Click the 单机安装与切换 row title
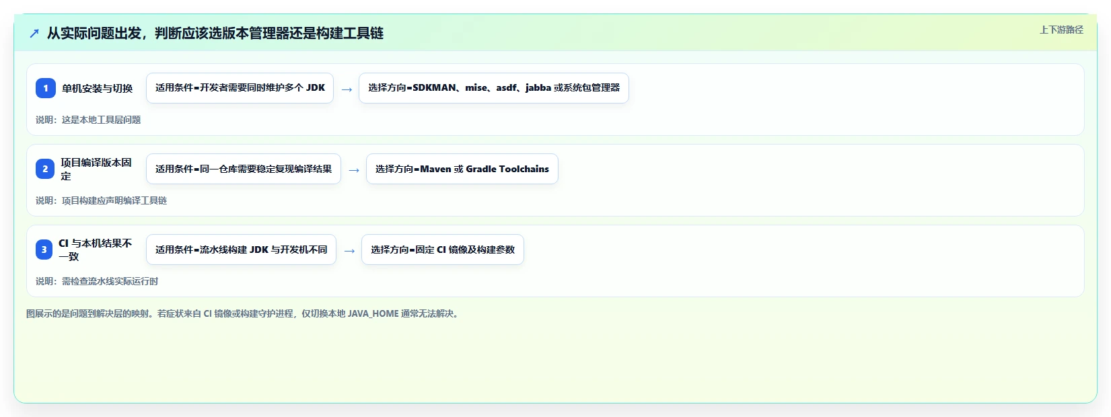The height and width of the screenshot is (417, 1111). click(98, 88)
